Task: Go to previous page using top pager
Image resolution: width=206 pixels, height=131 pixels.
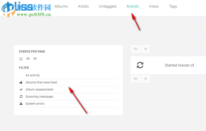Action: point(145,49)
